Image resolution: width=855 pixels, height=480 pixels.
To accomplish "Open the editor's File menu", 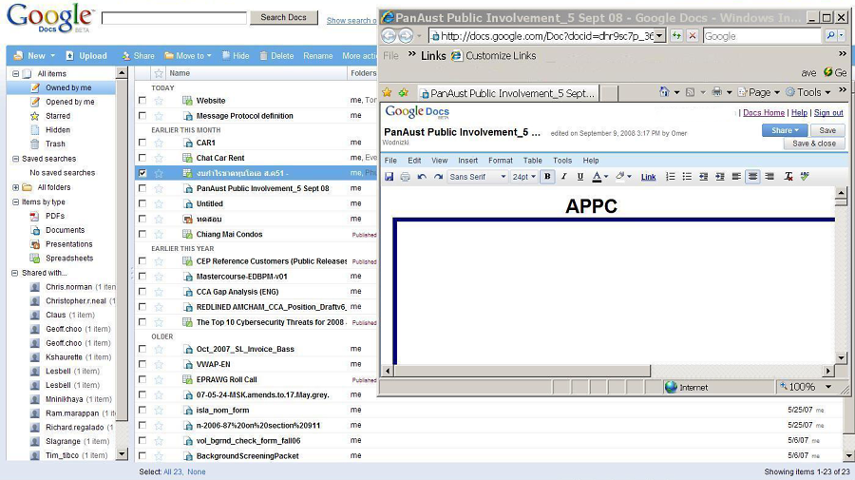I will pyautogui.click(x=390, y=161).
